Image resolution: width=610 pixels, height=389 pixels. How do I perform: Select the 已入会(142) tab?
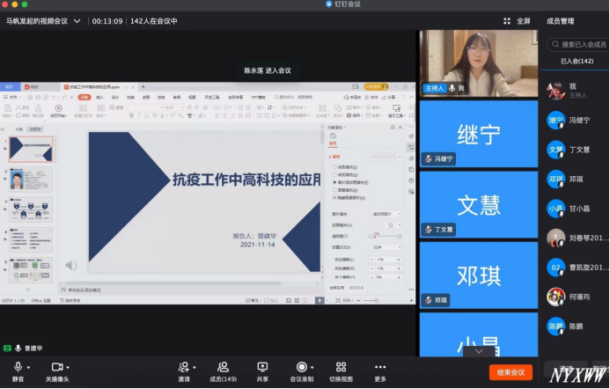tap(577, 62)
